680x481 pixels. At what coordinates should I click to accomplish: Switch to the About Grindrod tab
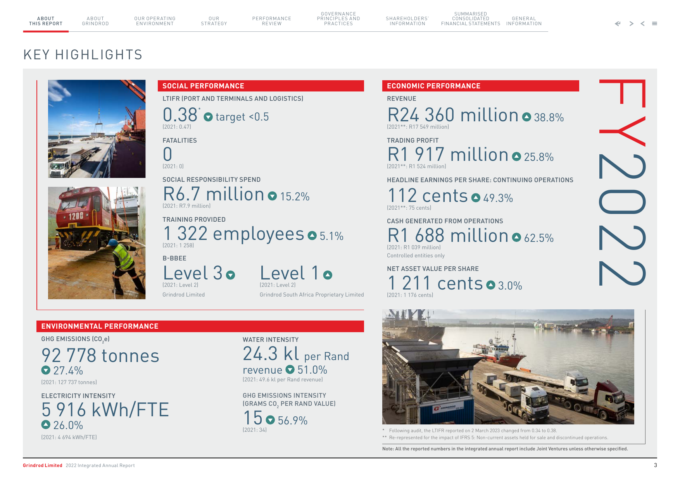click(x=95, y=21)
